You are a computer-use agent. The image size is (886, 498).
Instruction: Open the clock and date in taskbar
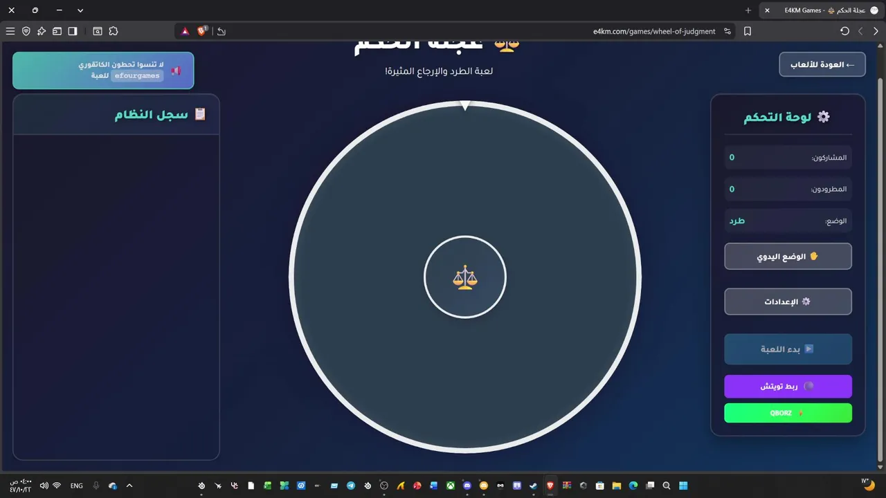pyautogui.click(x=20, y=486)
